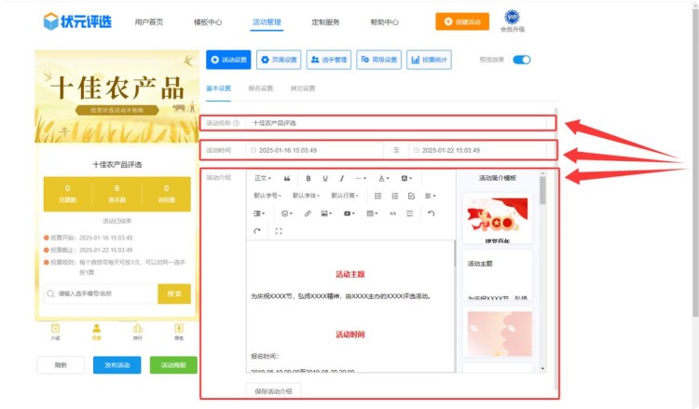699x409 pixels.
Task: Insert a blockquote using the quote icon
Action: point(287,178)
